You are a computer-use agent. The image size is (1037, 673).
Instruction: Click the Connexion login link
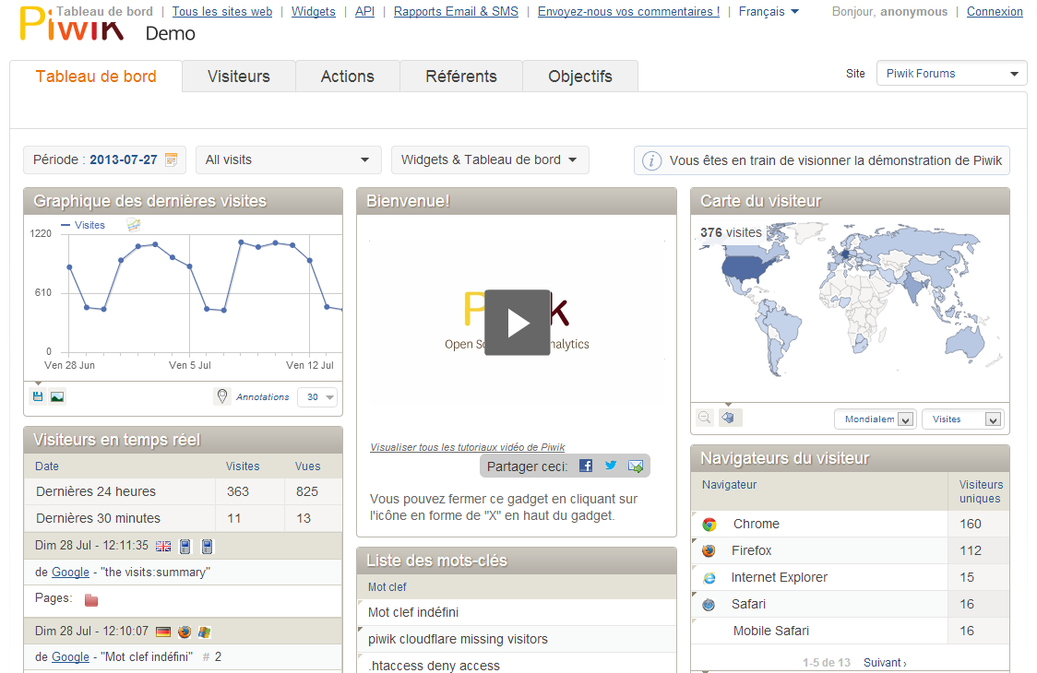point(995,11)
